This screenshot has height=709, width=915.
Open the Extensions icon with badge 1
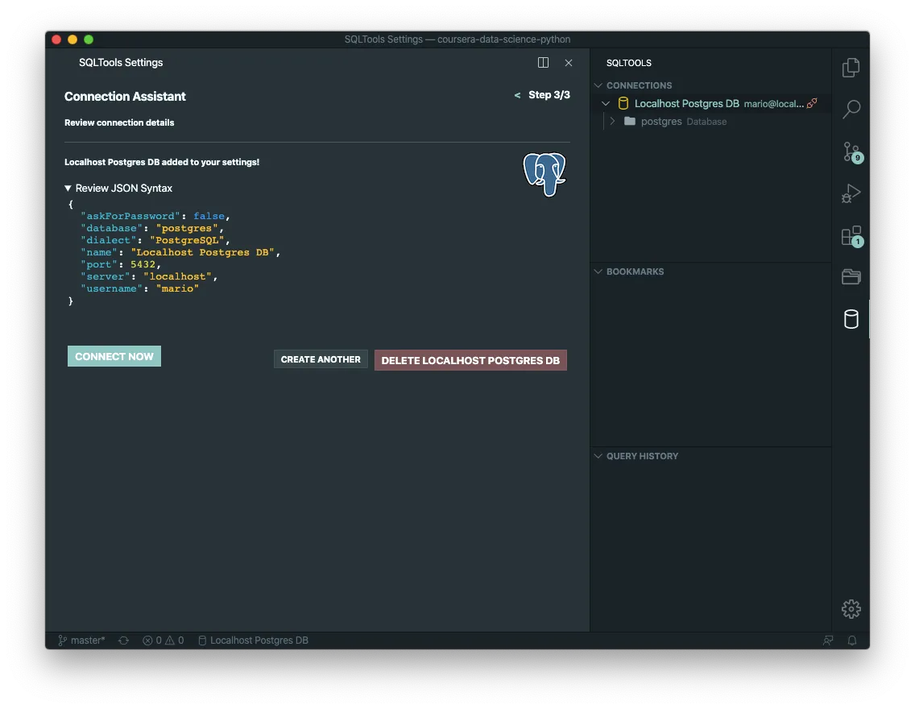coord(852,236)
